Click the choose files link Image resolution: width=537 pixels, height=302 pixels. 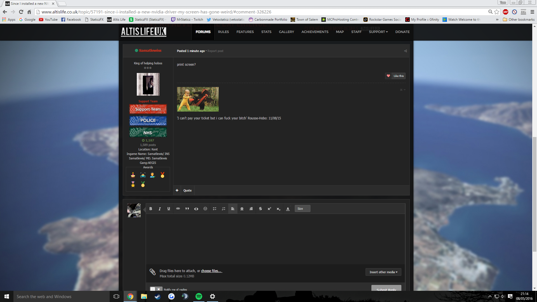pyautogui.click(x=211, y=271)
